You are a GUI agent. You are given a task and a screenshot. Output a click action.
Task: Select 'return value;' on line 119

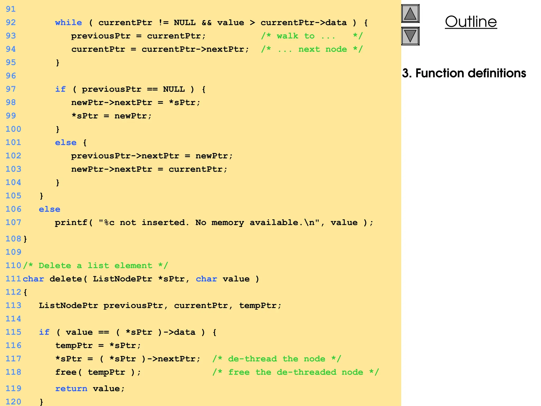click(x=90, y=389)
